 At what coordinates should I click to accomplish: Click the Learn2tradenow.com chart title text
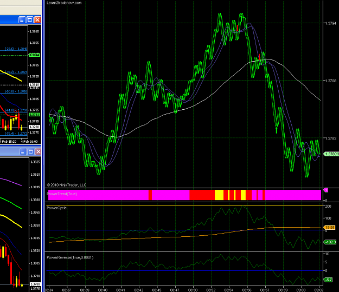[64, 3]
